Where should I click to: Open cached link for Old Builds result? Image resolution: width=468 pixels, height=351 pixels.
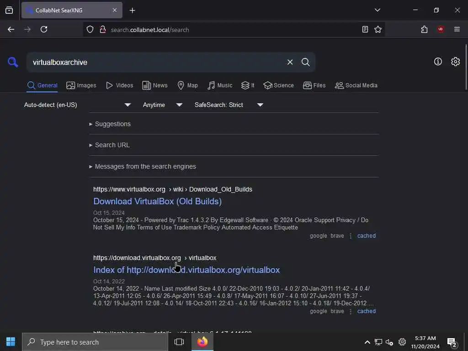[x=367, y=236]
